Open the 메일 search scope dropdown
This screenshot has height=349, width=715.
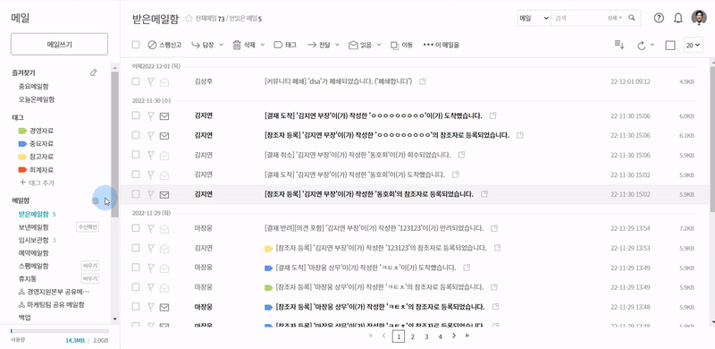point(534,18)
